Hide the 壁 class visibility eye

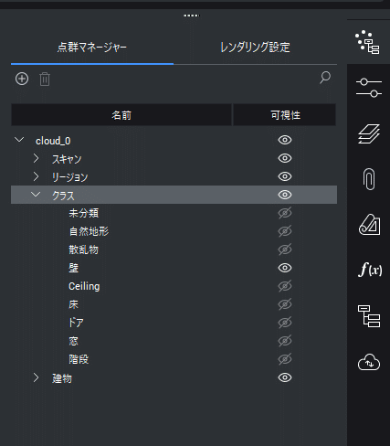pos(285,268)
